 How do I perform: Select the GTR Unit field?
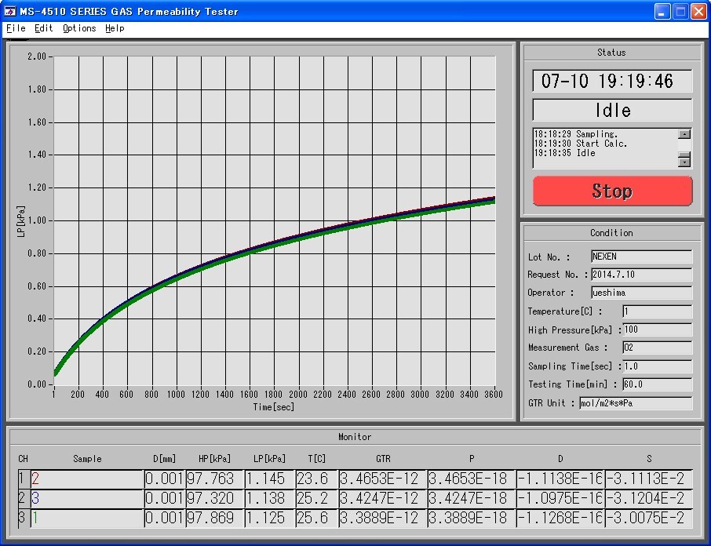(x=636, y=403)
